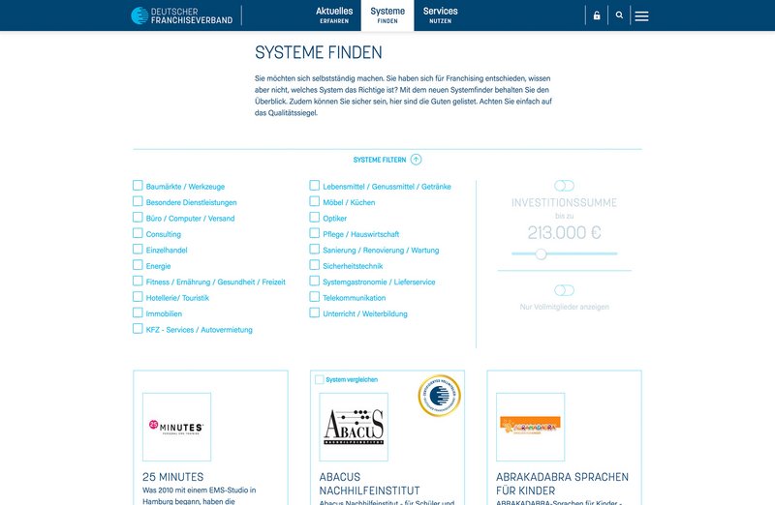Select the Systeme finden tab
Viewport: 775px width, 505px height.
[x=387, y=15]
